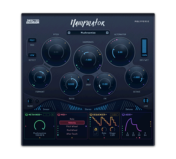This screenshot has height=159, width=176.
Task: Open the MIDI module dropdown arrow
Action: (x=66, y=115)
